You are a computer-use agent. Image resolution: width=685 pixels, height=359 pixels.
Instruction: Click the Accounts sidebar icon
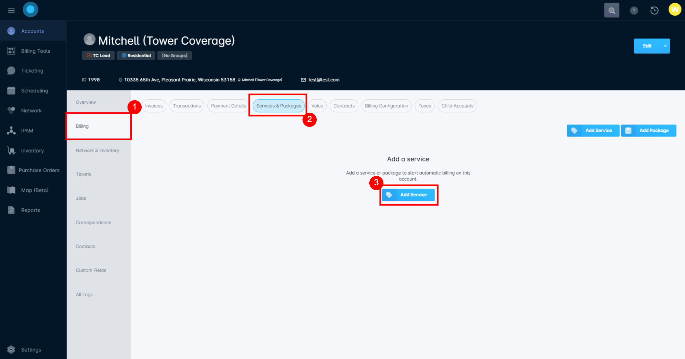pyautogui.click(x=11, y=31)
